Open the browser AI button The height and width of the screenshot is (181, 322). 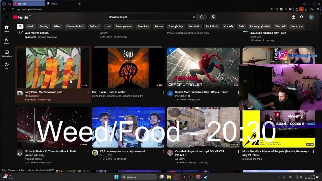tap(312, 9)
